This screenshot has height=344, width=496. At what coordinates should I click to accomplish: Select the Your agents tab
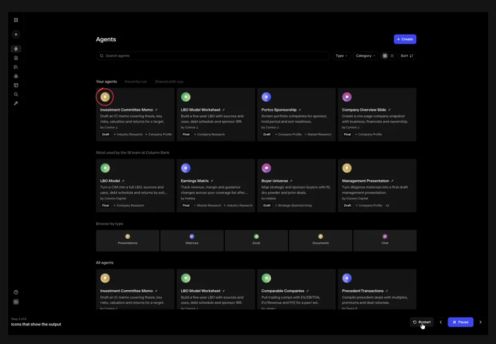click(x=106, y=82)
